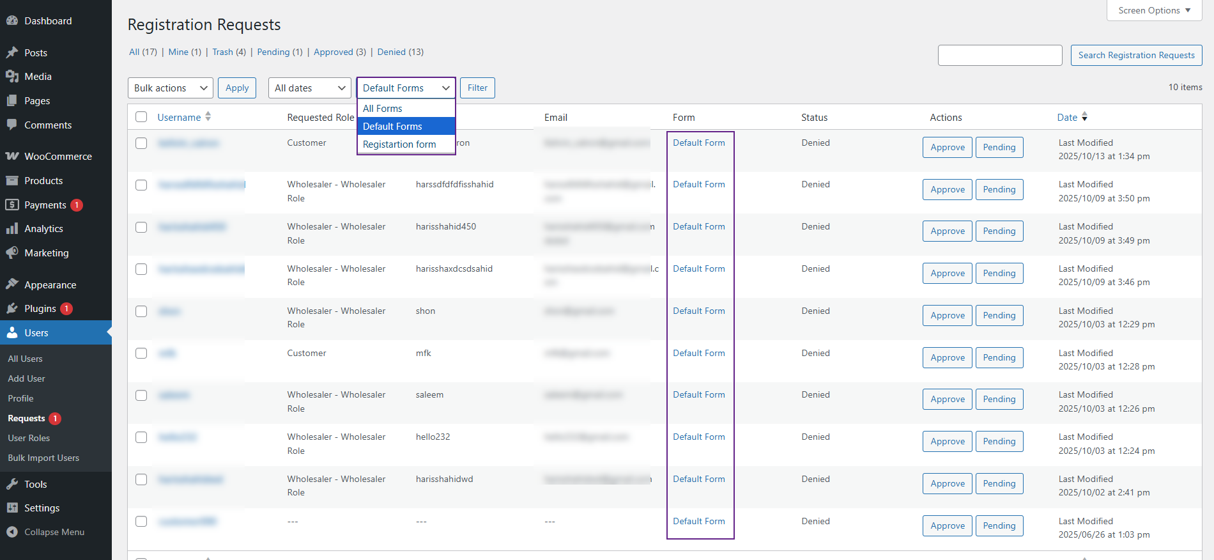
Task: Toggle the select-all checkbox in table header
Action: 141,117
